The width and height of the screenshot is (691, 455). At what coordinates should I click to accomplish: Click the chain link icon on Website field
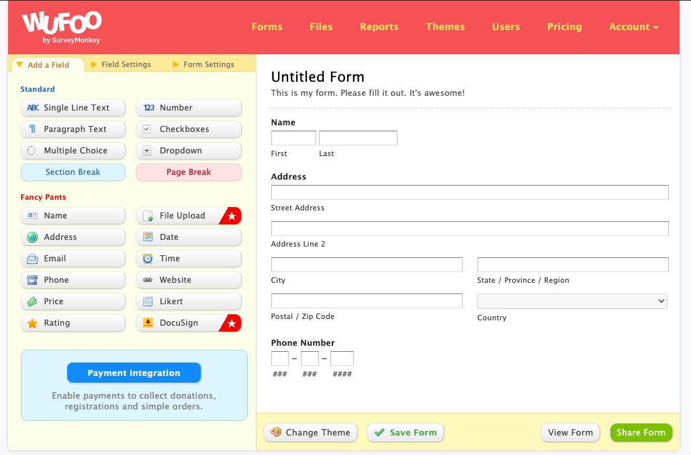pos(148,279)
